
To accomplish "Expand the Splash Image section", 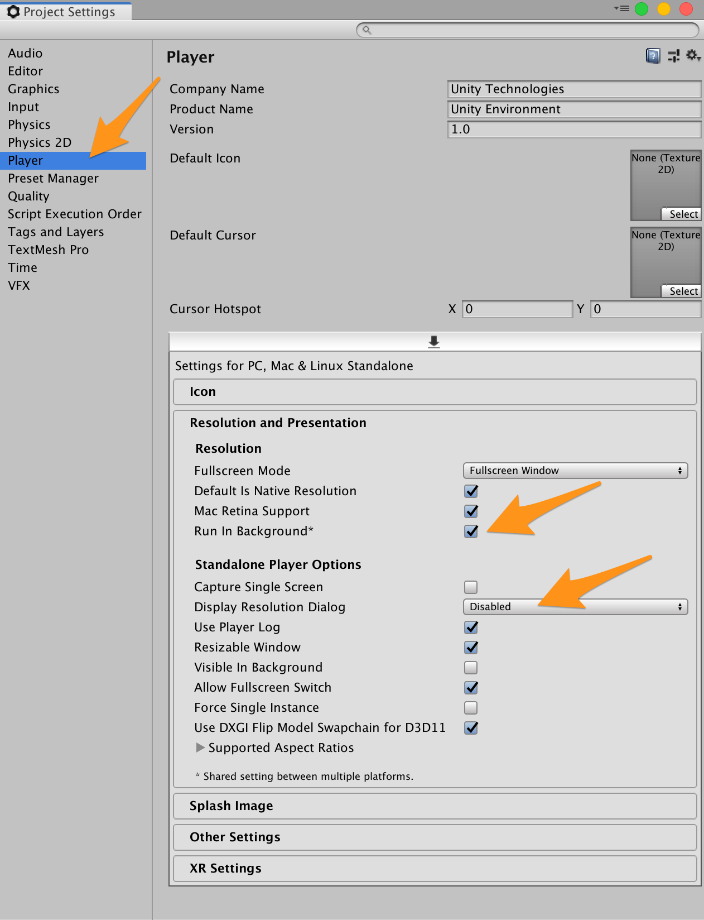I will (435, 806).
